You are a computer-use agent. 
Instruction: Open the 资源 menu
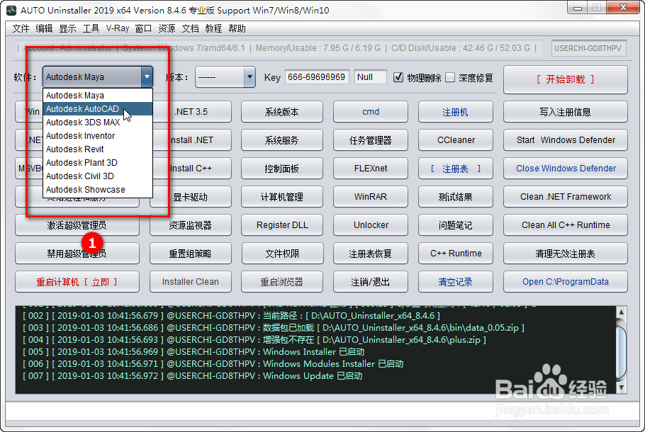click(x=167, y=28)
